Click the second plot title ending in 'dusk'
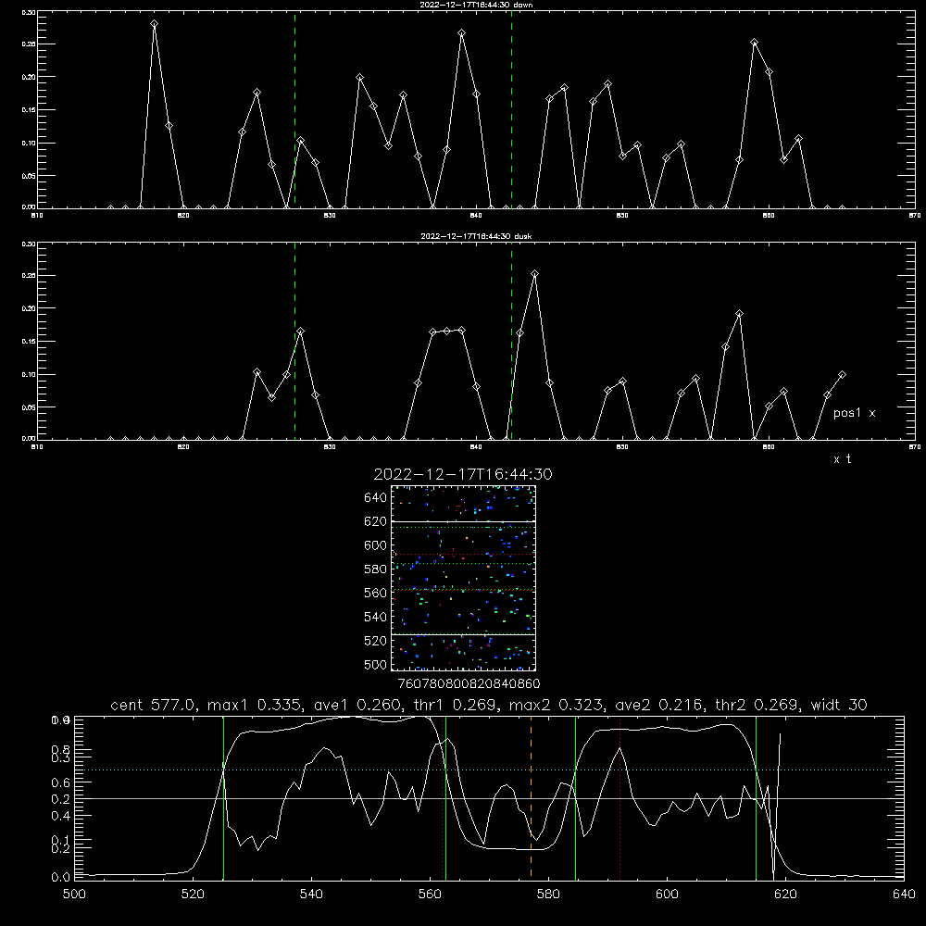The image size is (926, 926). pos(476,236)
